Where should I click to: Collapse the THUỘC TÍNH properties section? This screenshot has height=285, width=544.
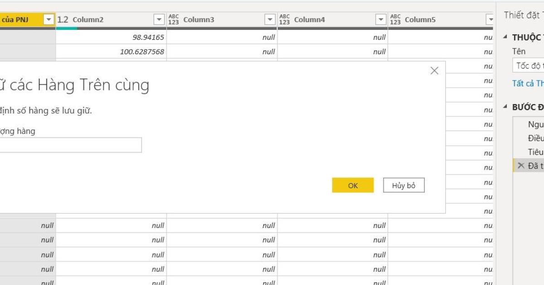pyautogui.click(x=505, y=37)
